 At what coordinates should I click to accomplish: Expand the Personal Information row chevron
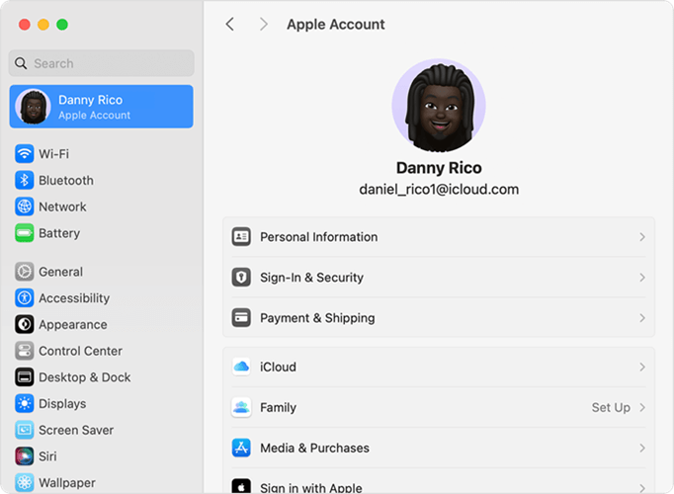point(641,237)
